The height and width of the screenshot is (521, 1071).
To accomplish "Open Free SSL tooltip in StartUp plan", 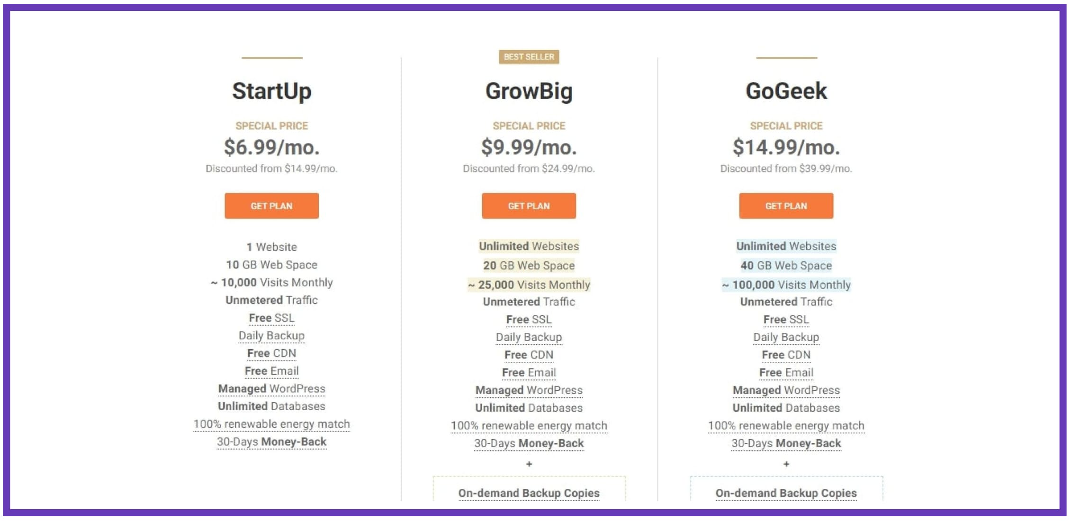I will pos(271,318).
